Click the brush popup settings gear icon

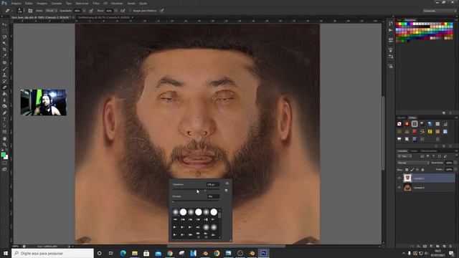tap(227, 183)
